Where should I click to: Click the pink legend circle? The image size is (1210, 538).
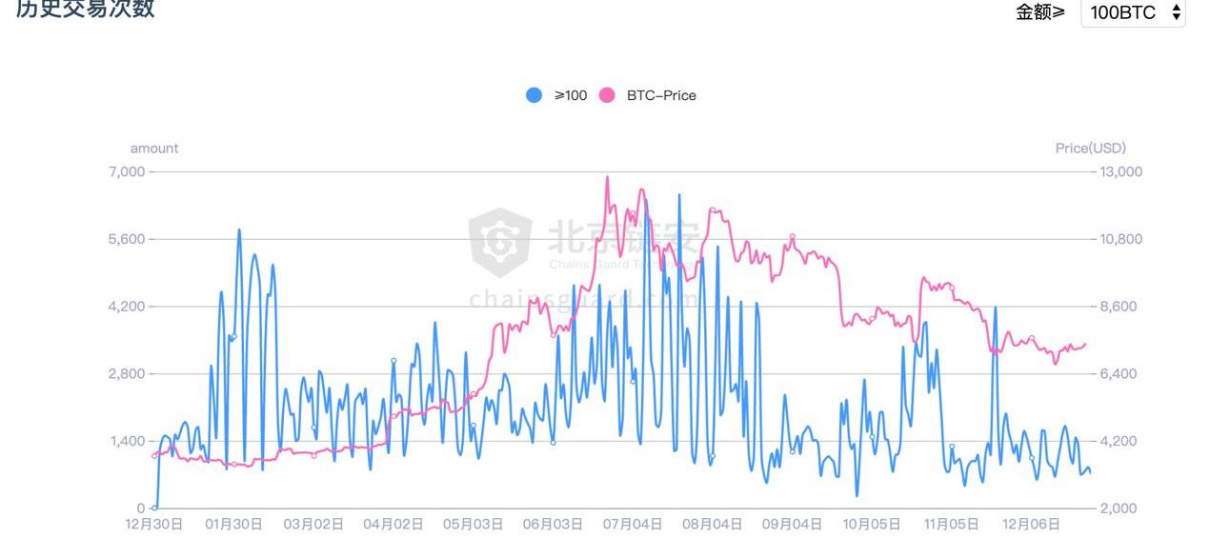[x=607, y=95]
